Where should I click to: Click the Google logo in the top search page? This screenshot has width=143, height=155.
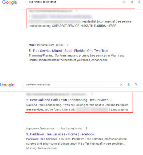click(10, 2)
